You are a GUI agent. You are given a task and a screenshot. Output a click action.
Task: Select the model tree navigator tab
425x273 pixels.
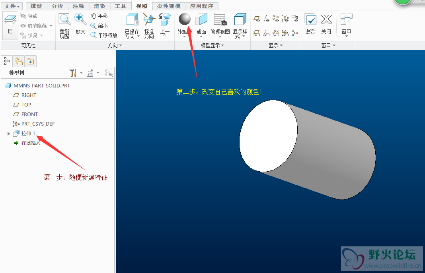[7, 62]
